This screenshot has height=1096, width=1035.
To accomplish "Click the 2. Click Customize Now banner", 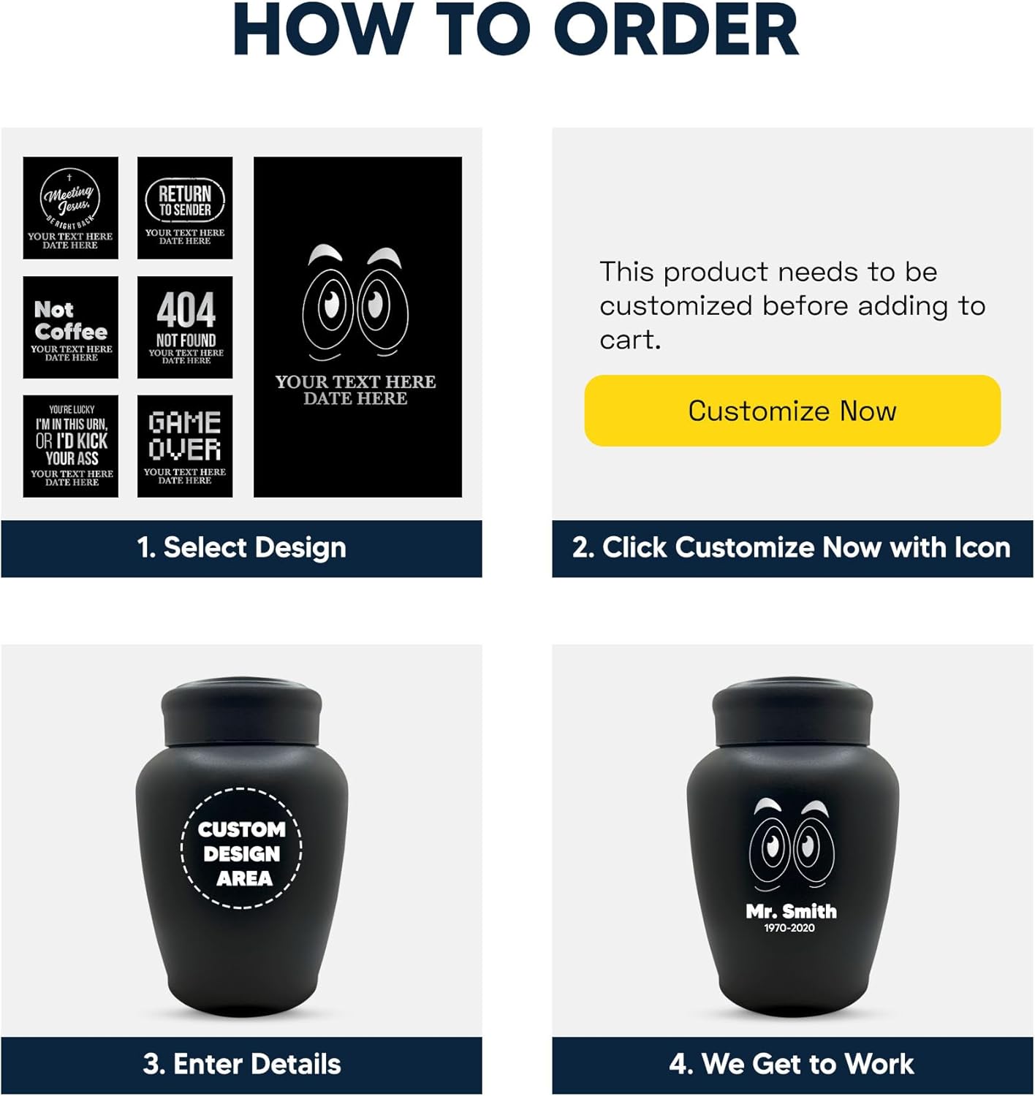I will point(792,548).
